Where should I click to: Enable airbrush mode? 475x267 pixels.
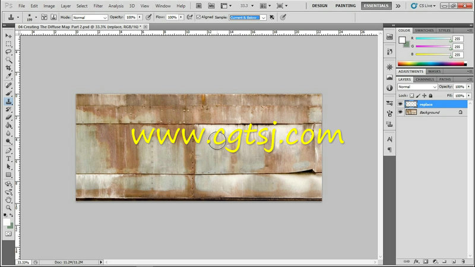[189, 17]
